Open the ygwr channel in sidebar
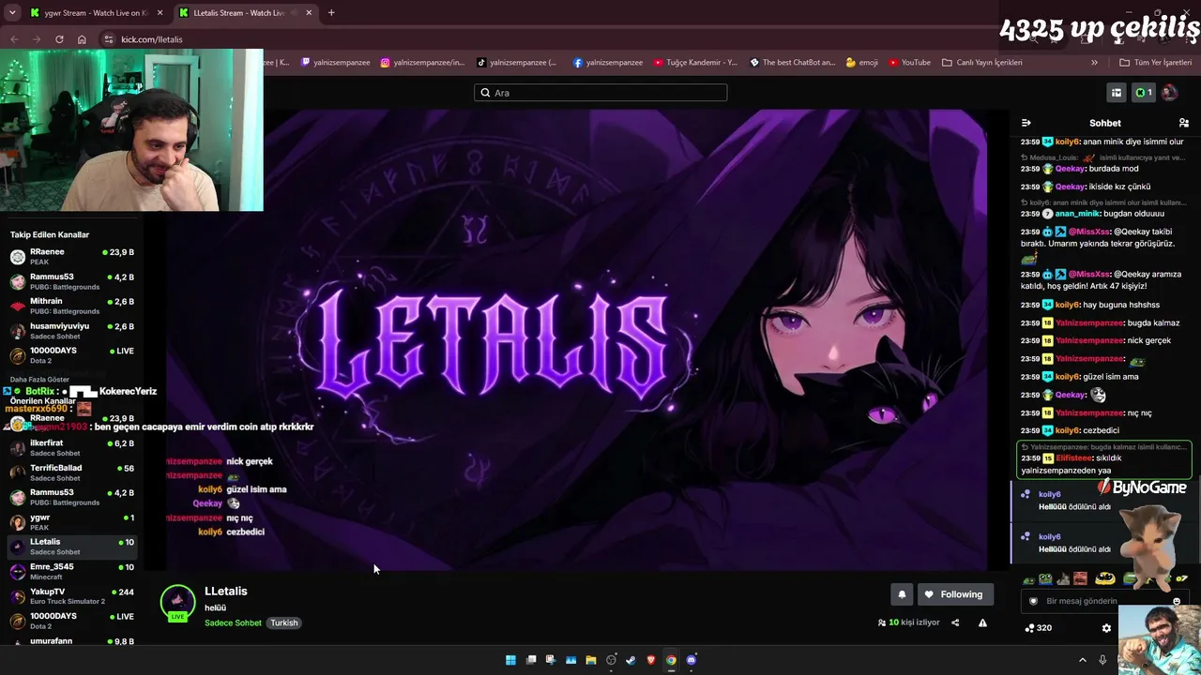The width and height of the screenshot is (1201, 675). [x=71, y=522]
